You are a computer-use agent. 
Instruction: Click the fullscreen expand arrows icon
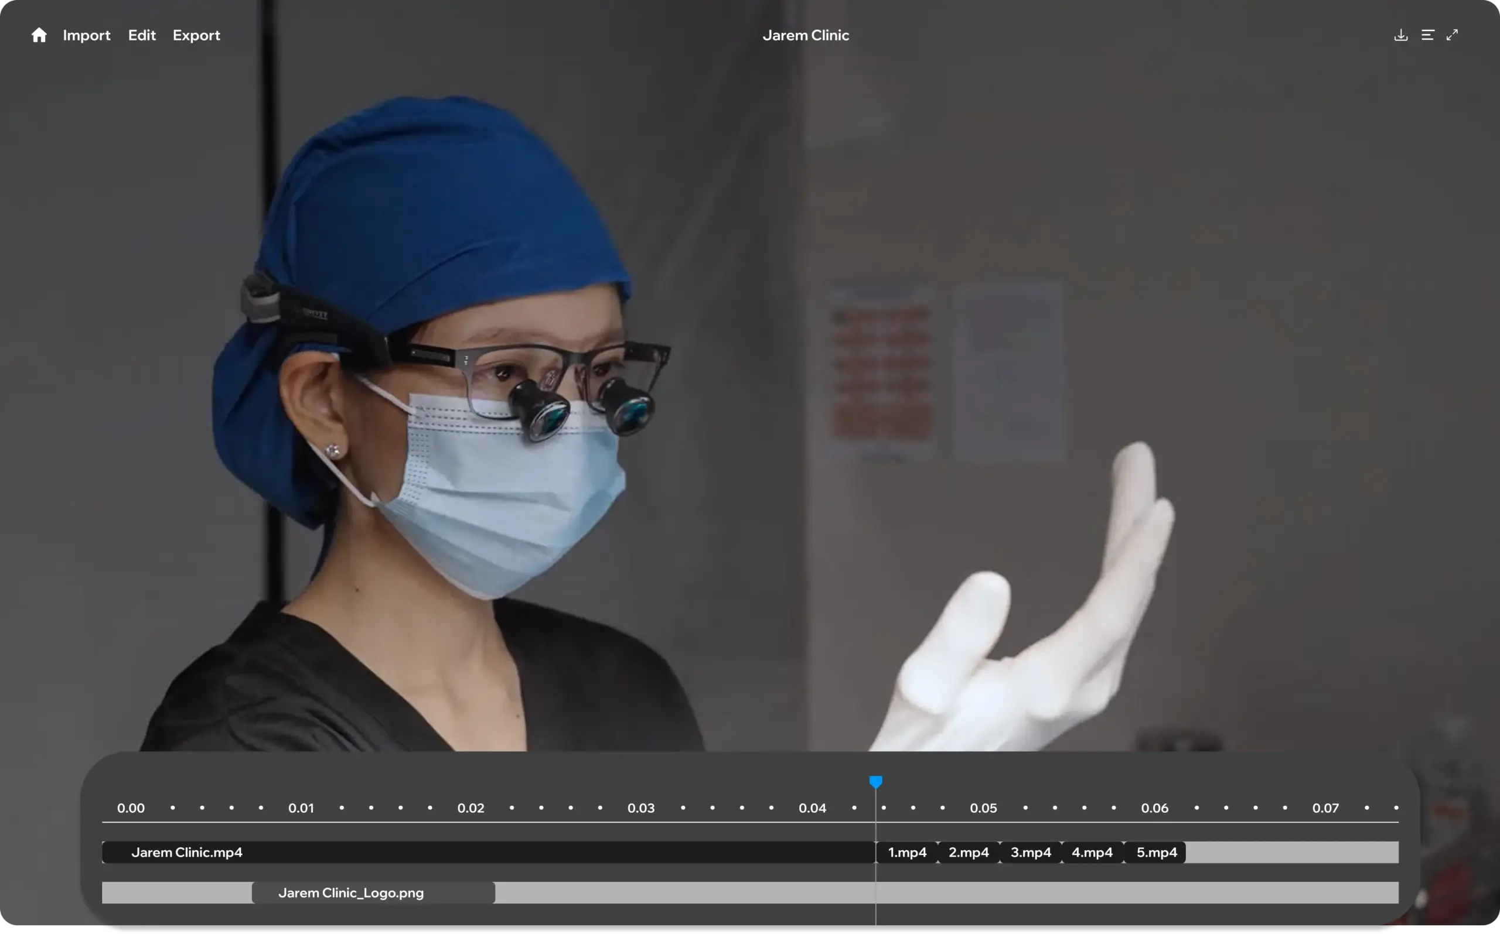tap(1452, 35)
